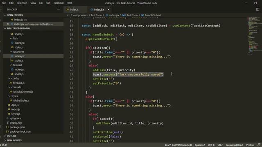Screen dimensions: 262x147
Task: Open the View menu
Action: (x=33, y=3)
